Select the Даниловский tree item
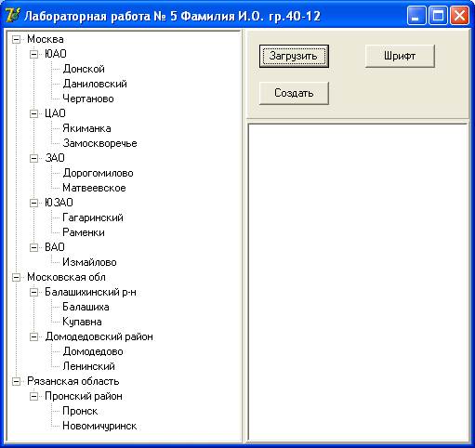Image resolution: width=475 pixels, height=448 pixels. point(95,84)
